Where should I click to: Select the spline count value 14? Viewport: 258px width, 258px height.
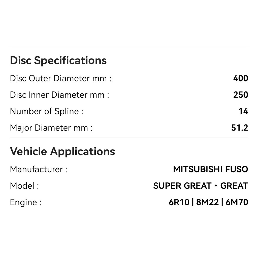[x=243, y=111]
